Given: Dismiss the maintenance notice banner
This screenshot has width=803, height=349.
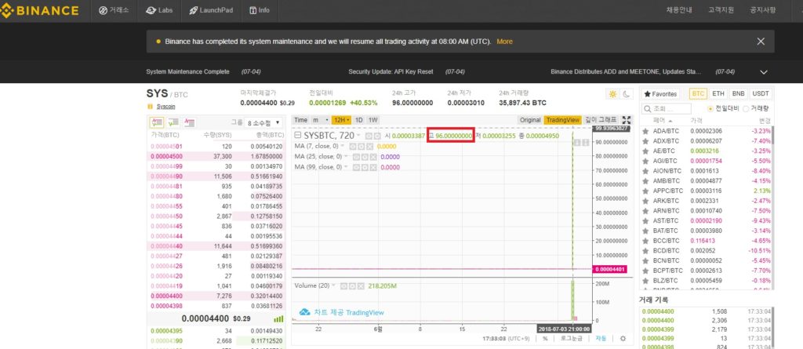Looking at the screenshot, I should pos(761,42).
